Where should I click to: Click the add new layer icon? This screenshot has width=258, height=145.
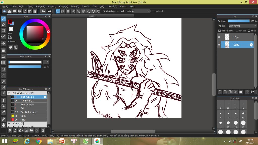220,92
